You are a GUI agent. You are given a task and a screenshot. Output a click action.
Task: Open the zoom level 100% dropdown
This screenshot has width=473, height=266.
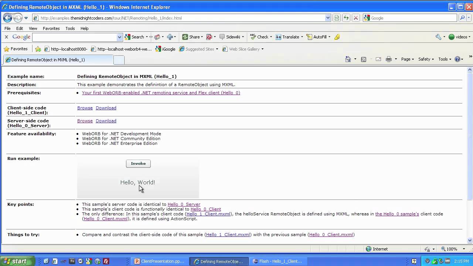pyautogui.click(x=464, y=249)
